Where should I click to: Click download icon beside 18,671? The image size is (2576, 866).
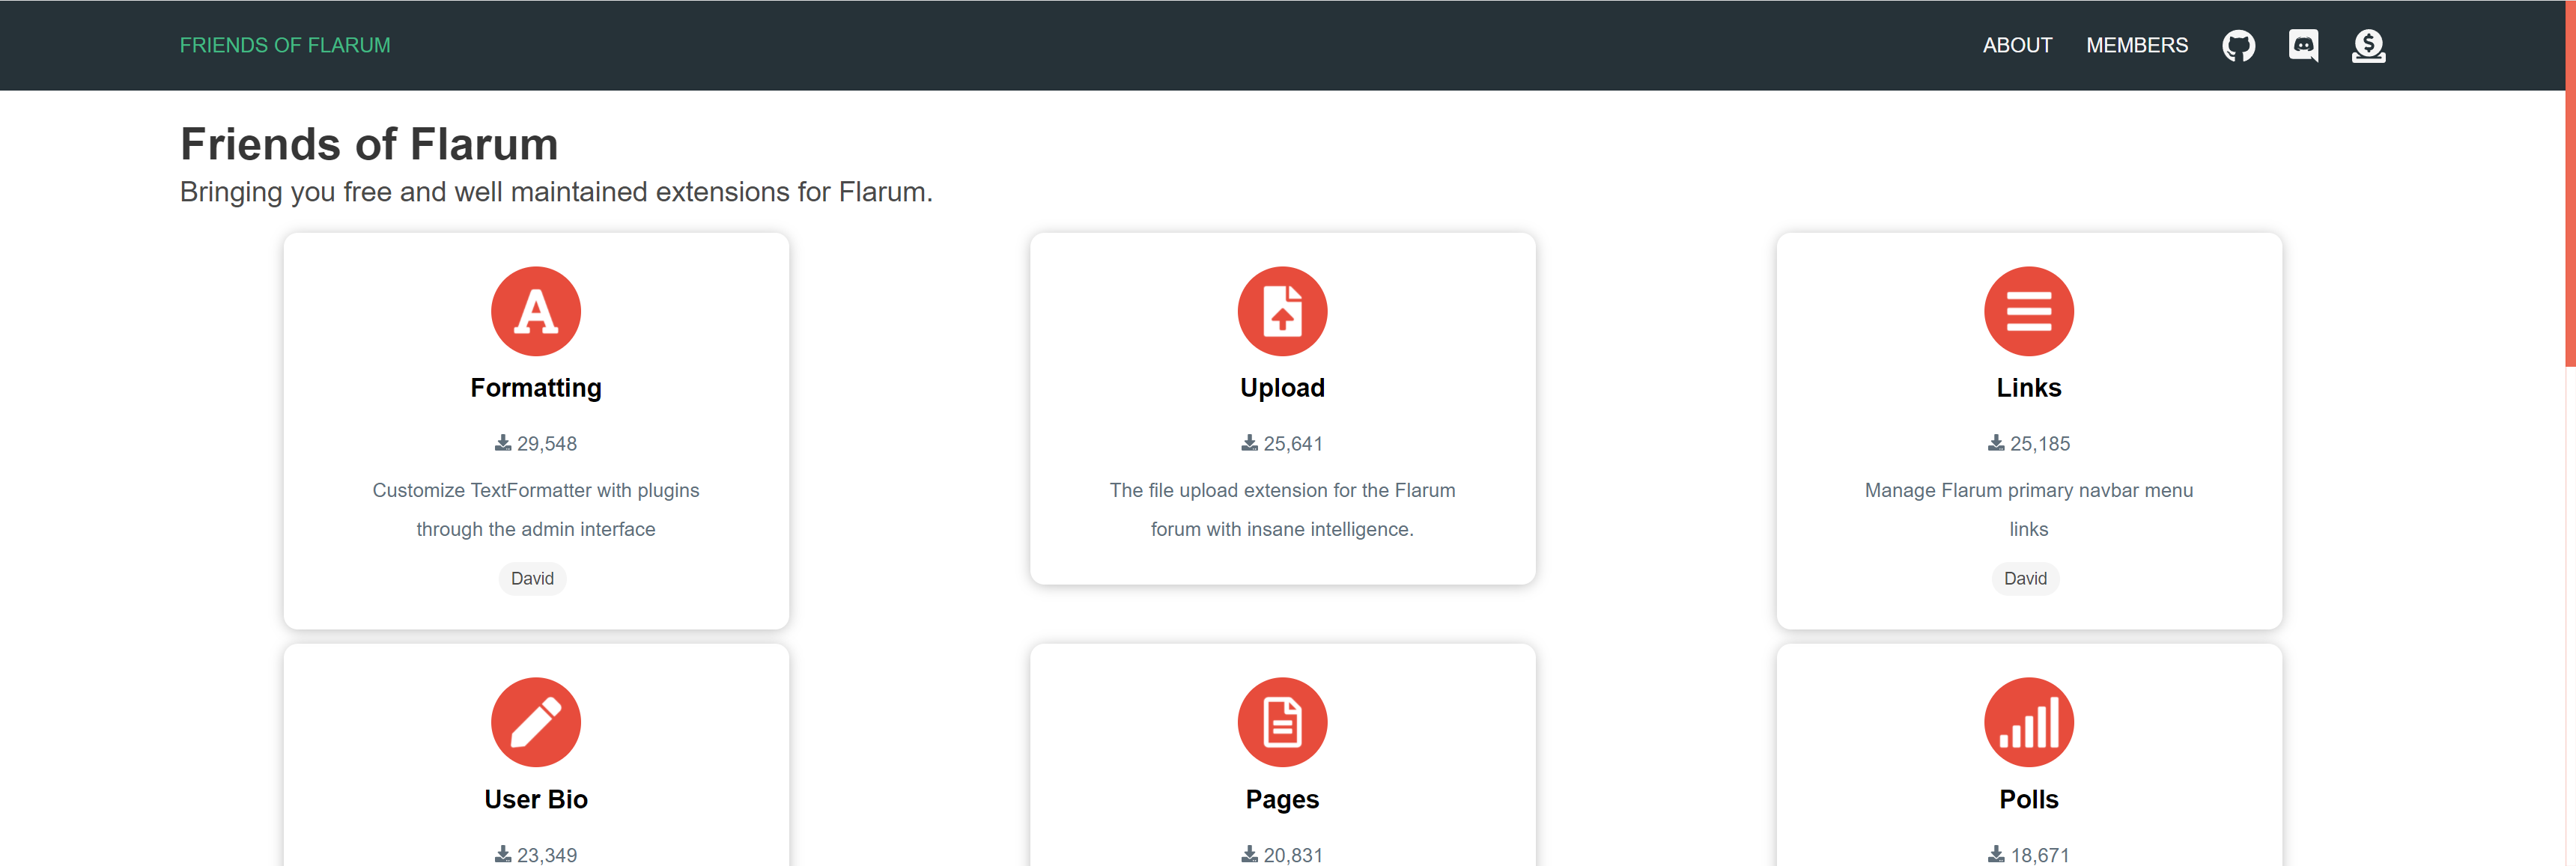click(1996, 854)
